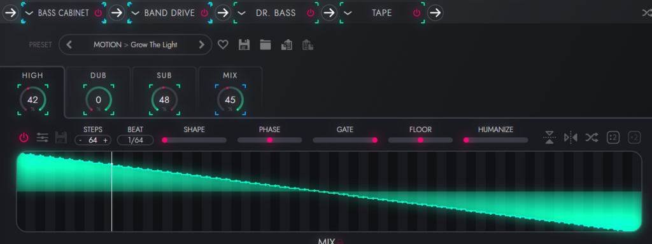Open the TAPE module chevron menu
Image resolution: width=652 pixels, height=244 pixels.
click(348, 13)
